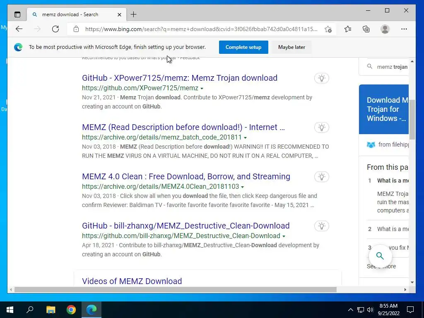Click the vertical scrollbar thumb
Screen dimensions: 424x318
click(412, 120)
